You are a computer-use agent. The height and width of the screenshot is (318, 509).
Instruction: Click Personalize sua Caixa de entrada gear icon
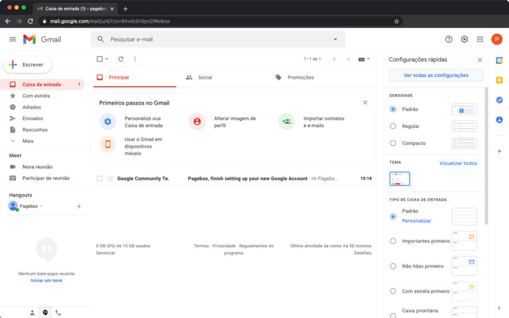point(108,121)
